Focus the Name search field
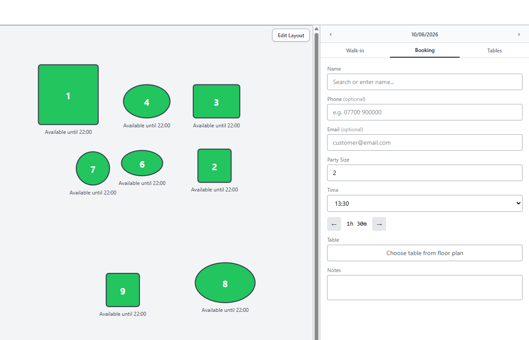The width and height of the screenshot is (529, 340). [425, 82]
